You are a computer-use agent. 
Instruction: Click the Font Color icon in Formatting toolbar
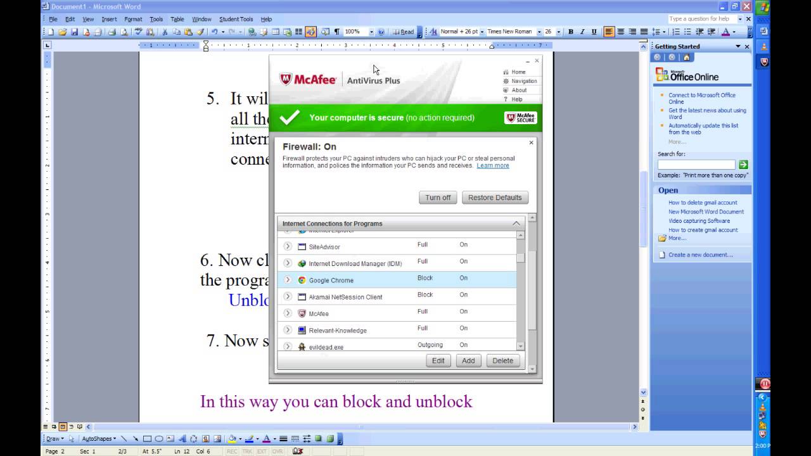point(725,32)
